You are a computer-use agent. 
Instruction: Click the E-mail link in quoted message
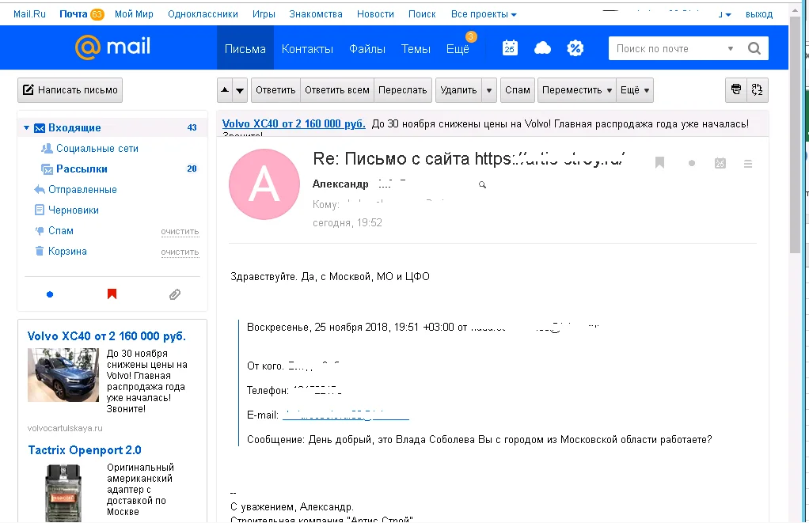[x=346, y=415]
